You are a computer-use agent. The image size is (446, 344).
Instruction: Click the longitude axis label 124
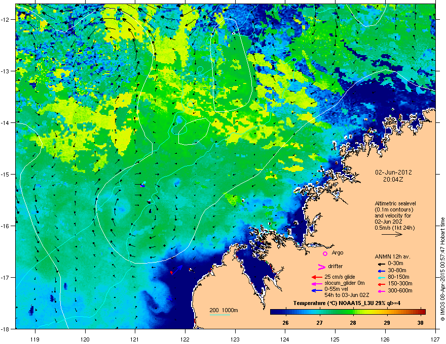tap(285, 339)
